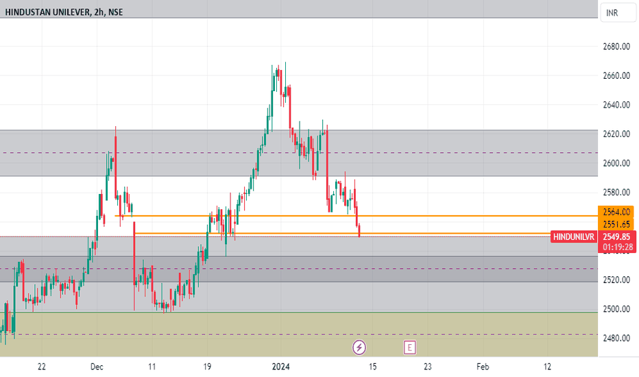Click the '22' date on time axis

click(x=42, y=367)
